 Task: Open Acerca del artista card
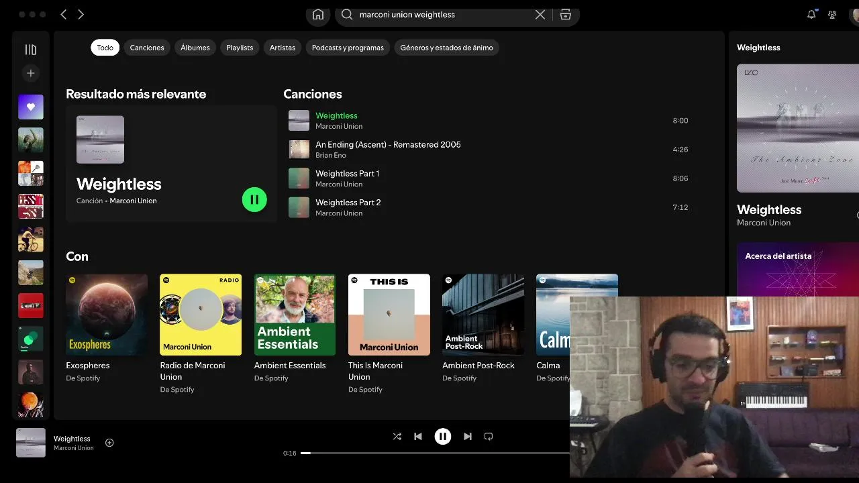[798, 269]
